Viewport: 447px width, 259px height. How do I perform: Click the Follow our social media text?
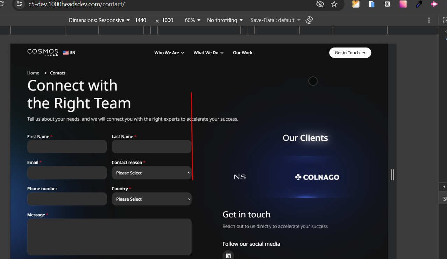click(x=251, y=244)
